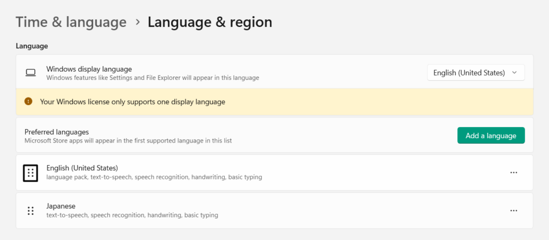Open more options for English (United States)
The image size is (549, 240).
click(x=514, y=172)
